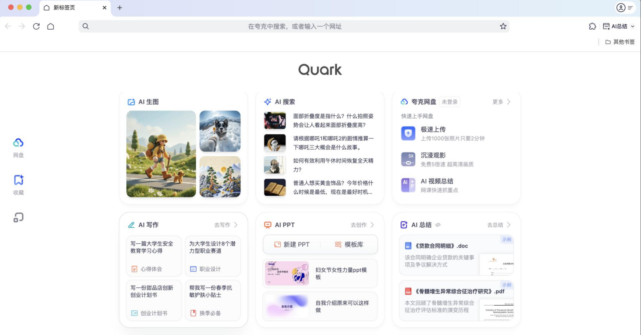
Task: Select the 沉浸观影 5X video icon
Action: click(408, 159)
